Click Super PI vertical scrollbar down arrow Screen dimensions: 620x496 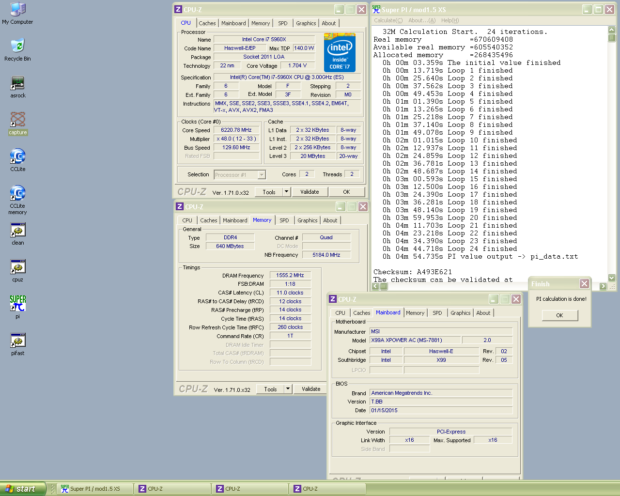[x=612, y=278]
